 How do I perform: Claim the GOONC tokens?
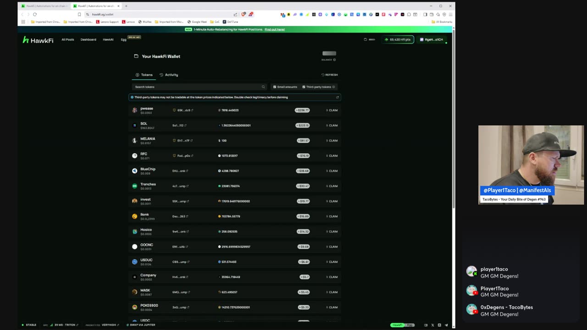click(332, 246)
